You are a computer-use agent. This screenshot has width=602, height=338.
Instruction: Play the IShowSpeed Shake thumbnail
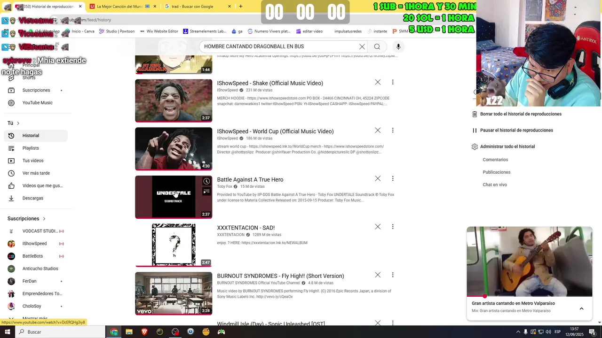tap(174, 100)
